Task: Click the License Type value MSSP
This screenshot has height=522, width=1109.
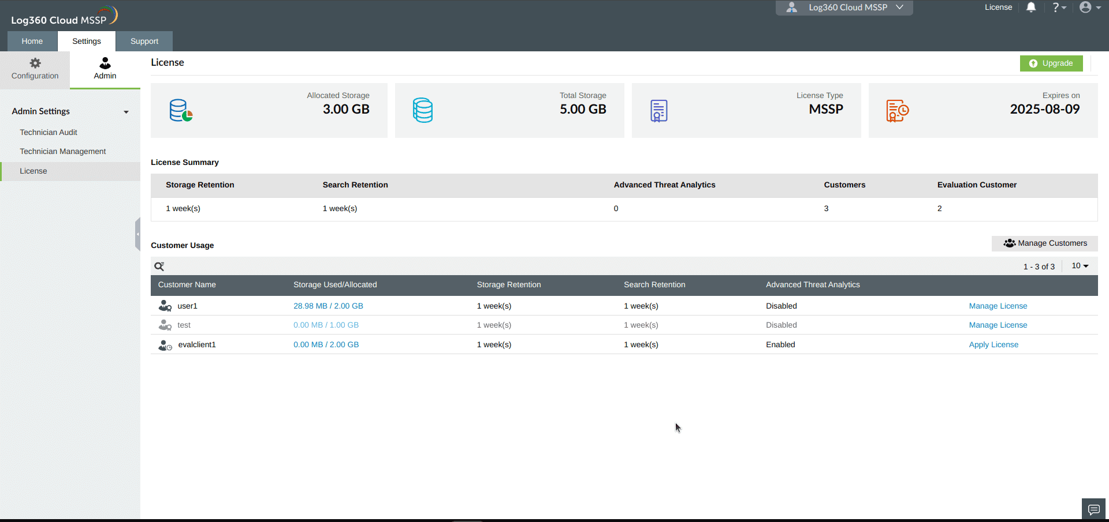Action: click(x=826, y=110)
